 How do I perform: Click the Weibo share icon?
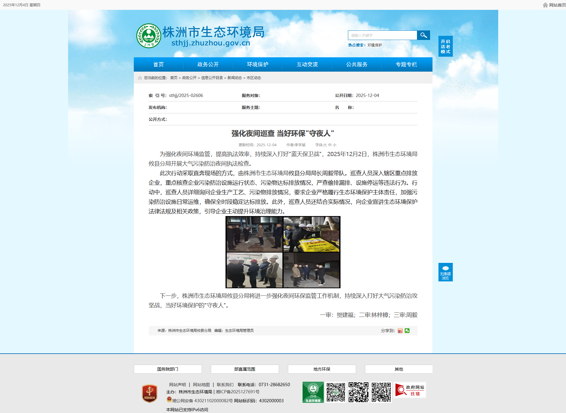point(400,331)
